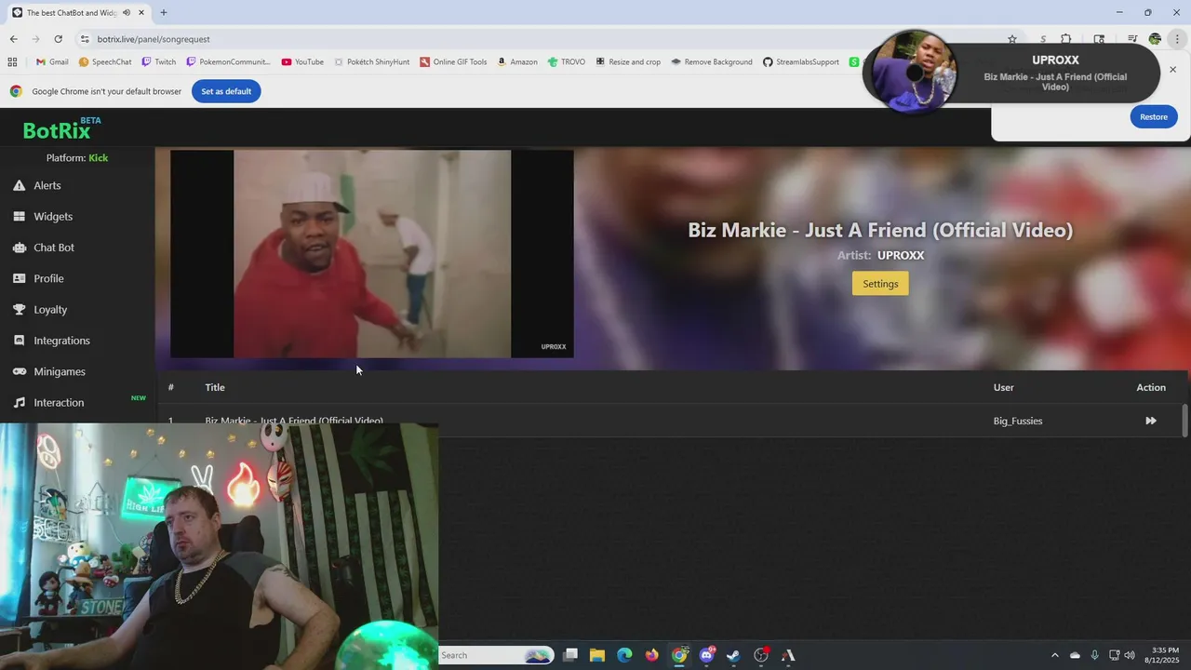Open the Chrome apps grid icon
The image size is (1191, 670).
[x=12, y=61]
